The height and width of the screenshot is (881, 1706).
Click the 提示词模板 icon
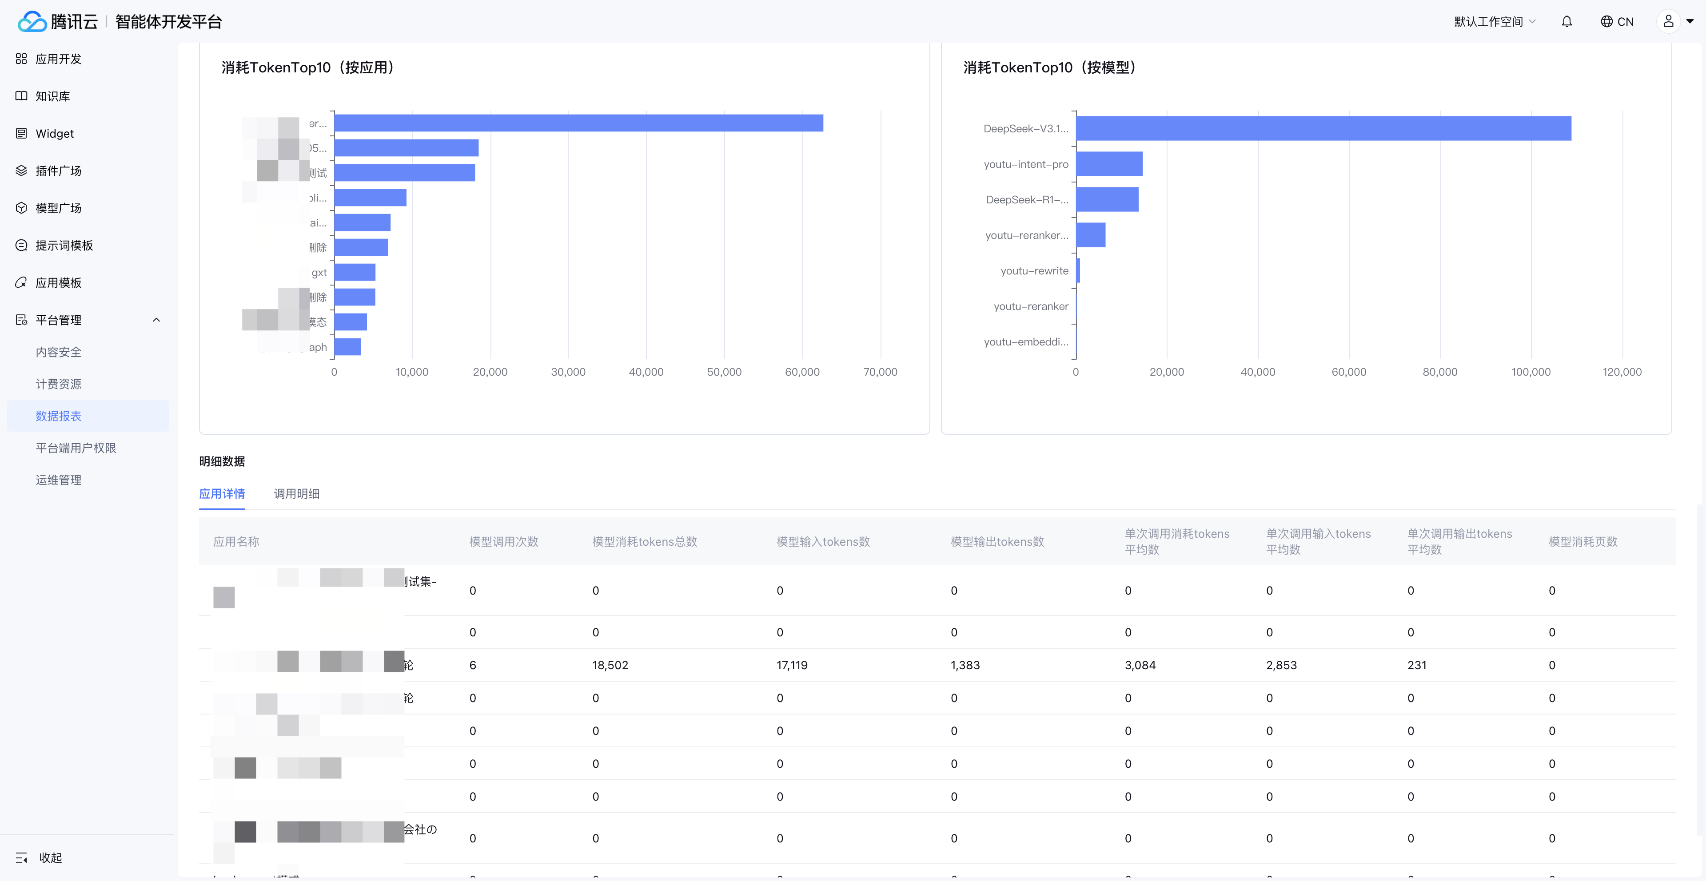click(x=21, y=246)
